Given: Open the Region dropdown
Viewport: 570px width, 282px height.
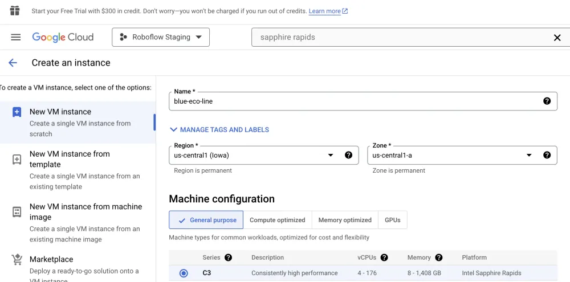Looking at the screenshot, I should point(331,155).
